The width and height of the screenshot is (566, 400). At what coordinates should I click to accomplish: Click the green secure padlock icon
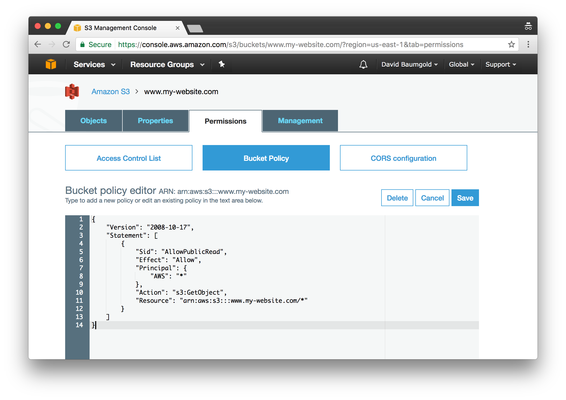point(82,45)
